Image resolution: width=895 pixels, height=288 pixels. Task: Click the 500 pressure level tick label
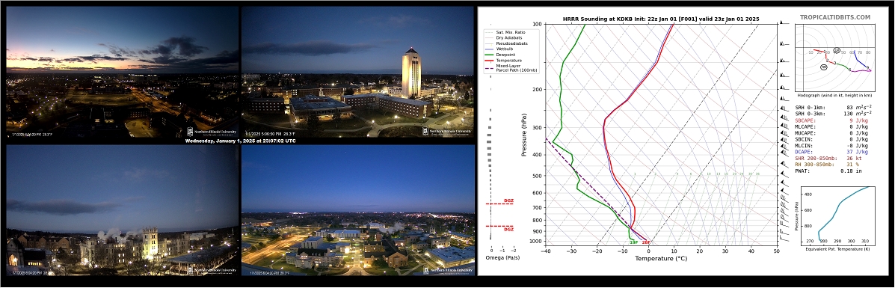(x=537, y=176)
